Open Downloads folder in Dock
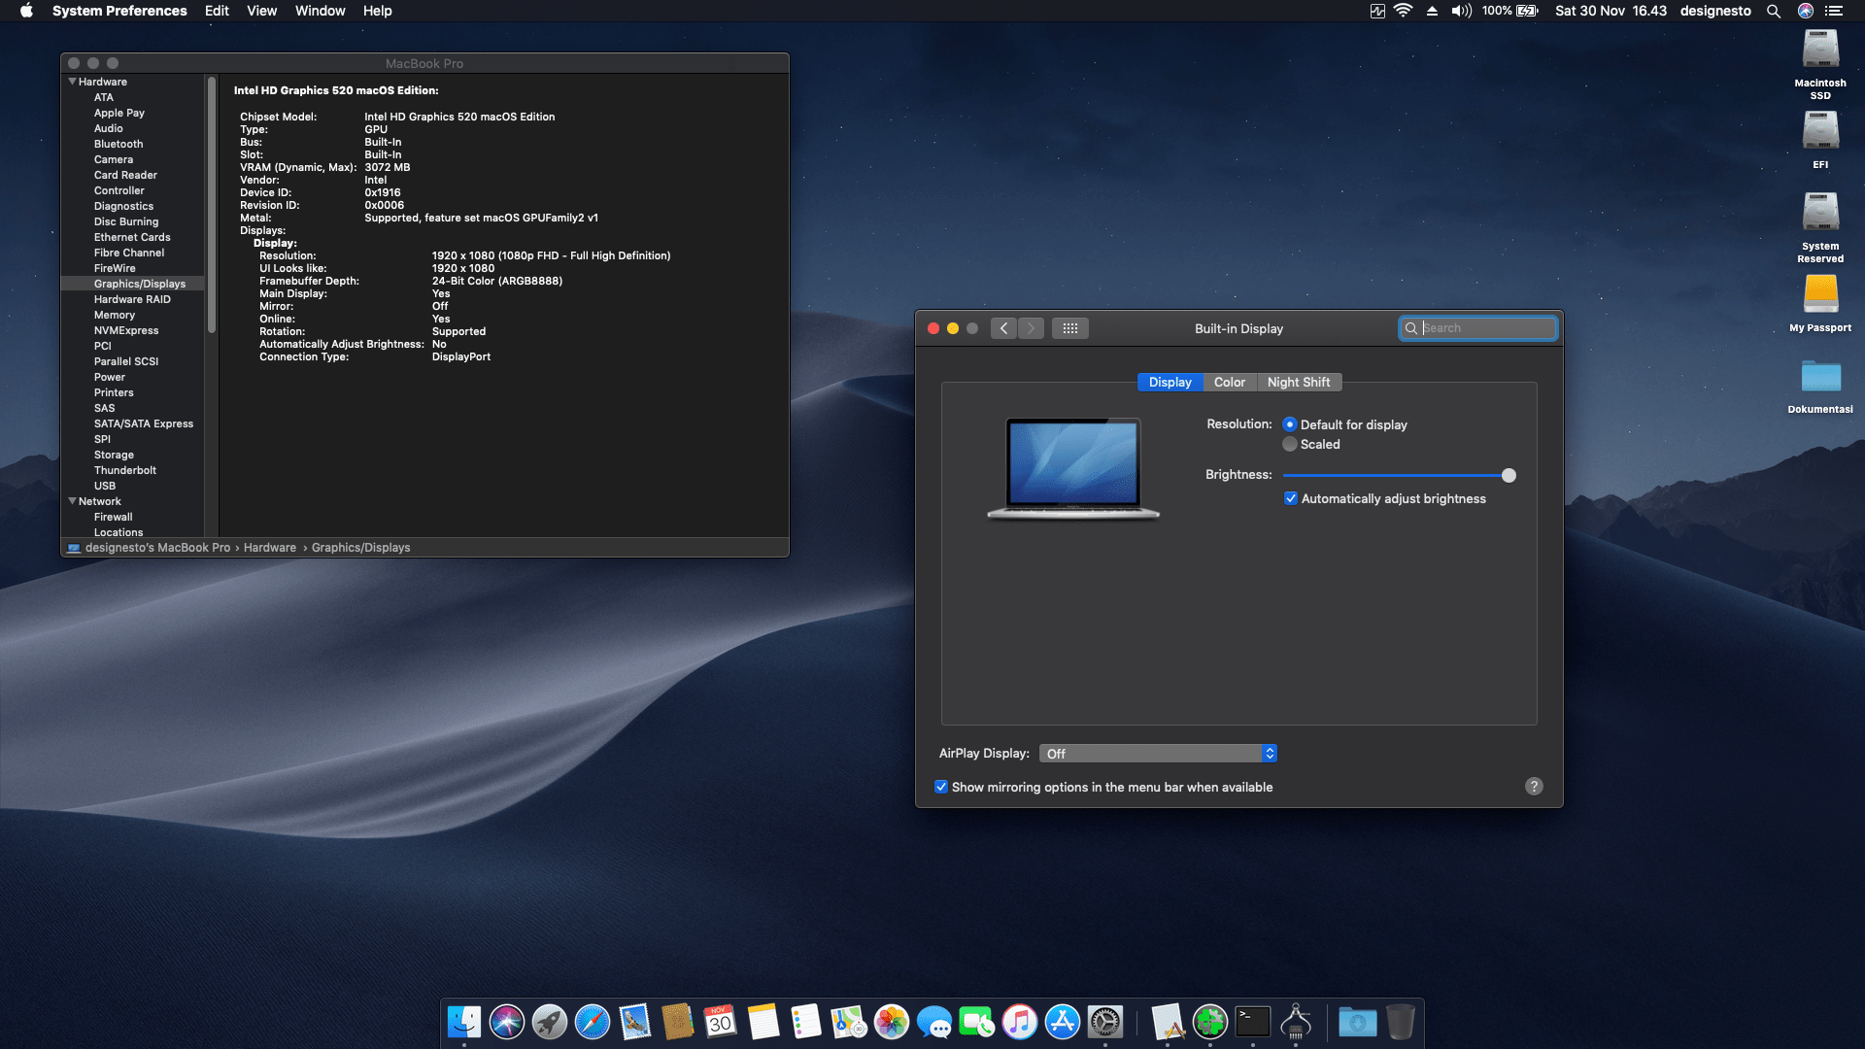 point(1358,1022)
